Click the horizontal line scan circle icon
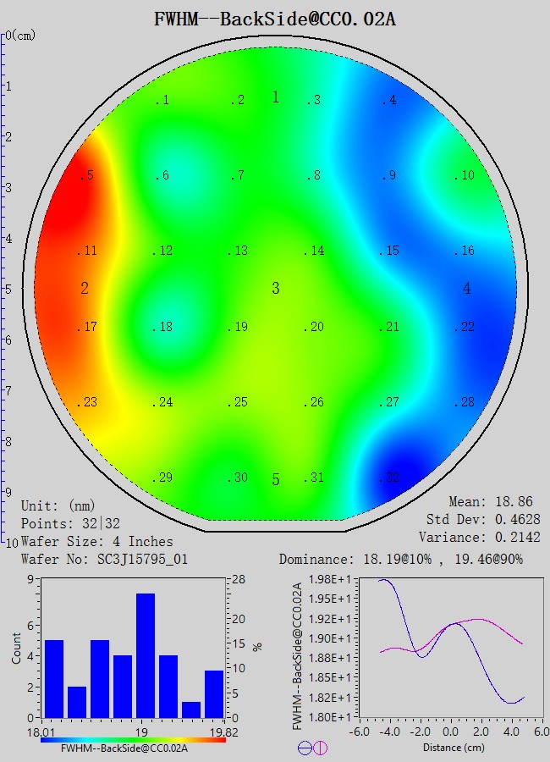The image size is (550, 762). point(305,748)
